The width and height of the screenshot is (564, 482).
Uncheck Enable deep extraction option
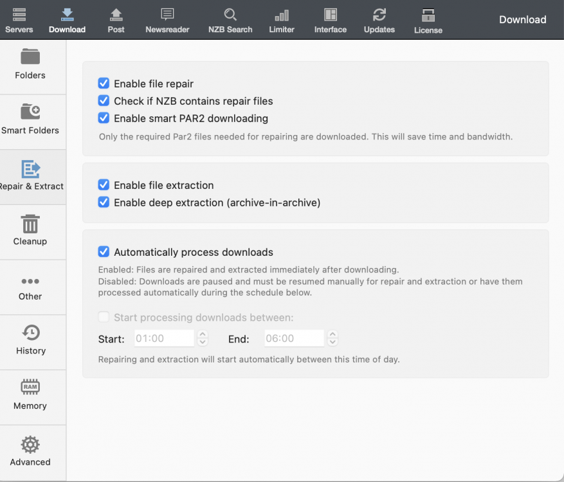[x=104, y=202]
